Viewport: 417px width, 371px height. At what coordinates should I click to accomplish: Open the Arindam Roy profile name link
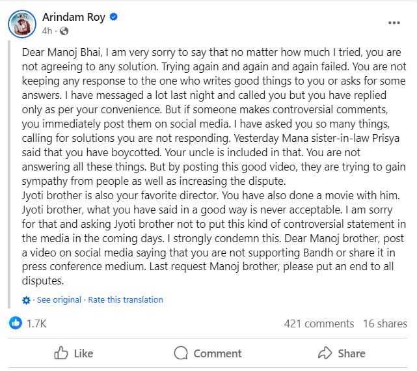(x=74, y=17)
